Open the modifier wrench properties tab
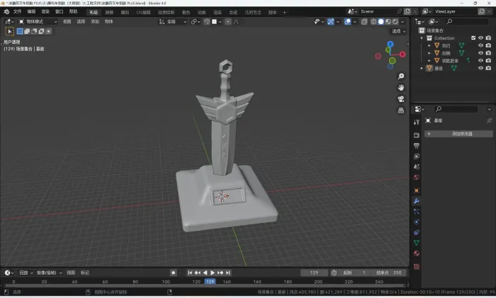 click(417, 202)
